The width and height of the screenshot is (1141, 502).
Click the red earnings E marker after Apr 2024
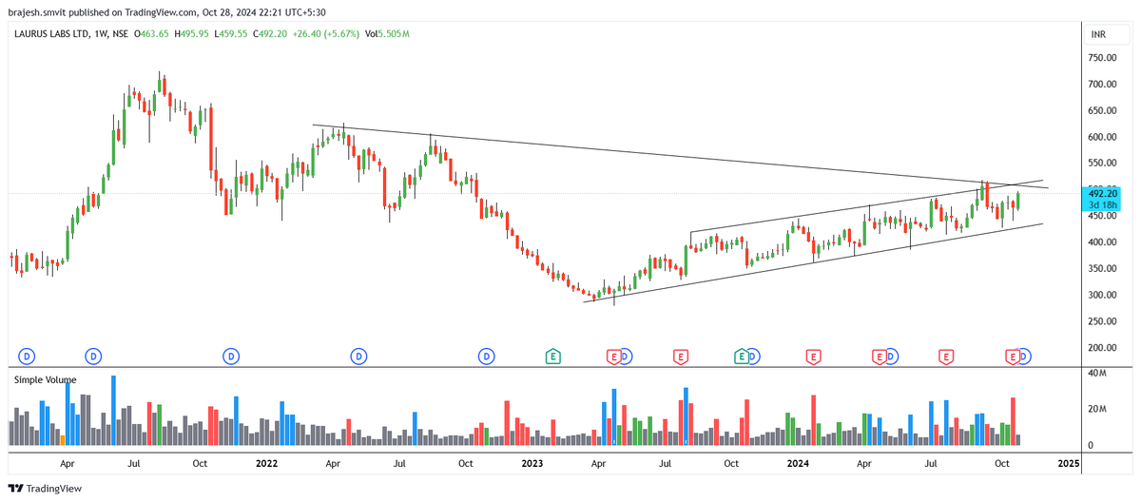click(x=880, y=357)
